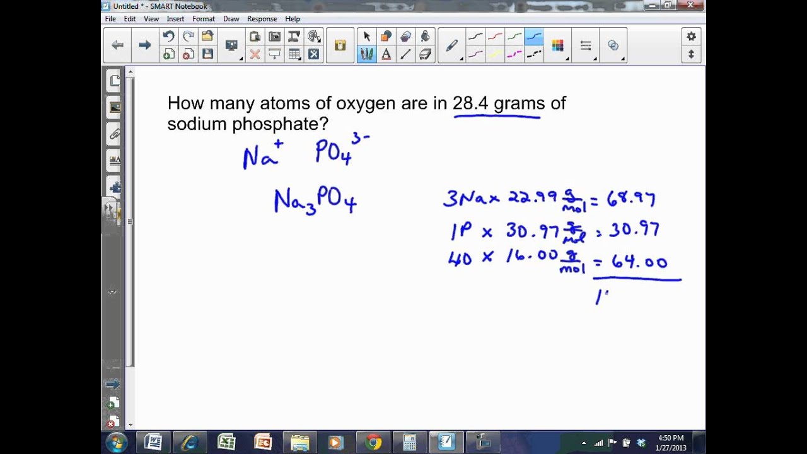Delete selected object with red X
The image size is (807, 454).
pyautogui.click(x=255, y=54)
